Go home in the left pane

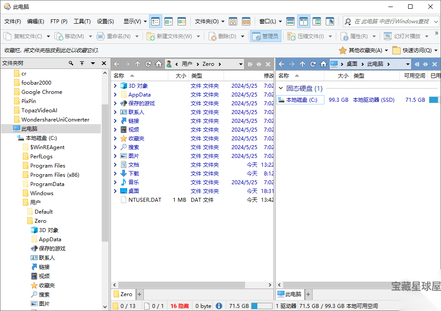coord(159,64)
